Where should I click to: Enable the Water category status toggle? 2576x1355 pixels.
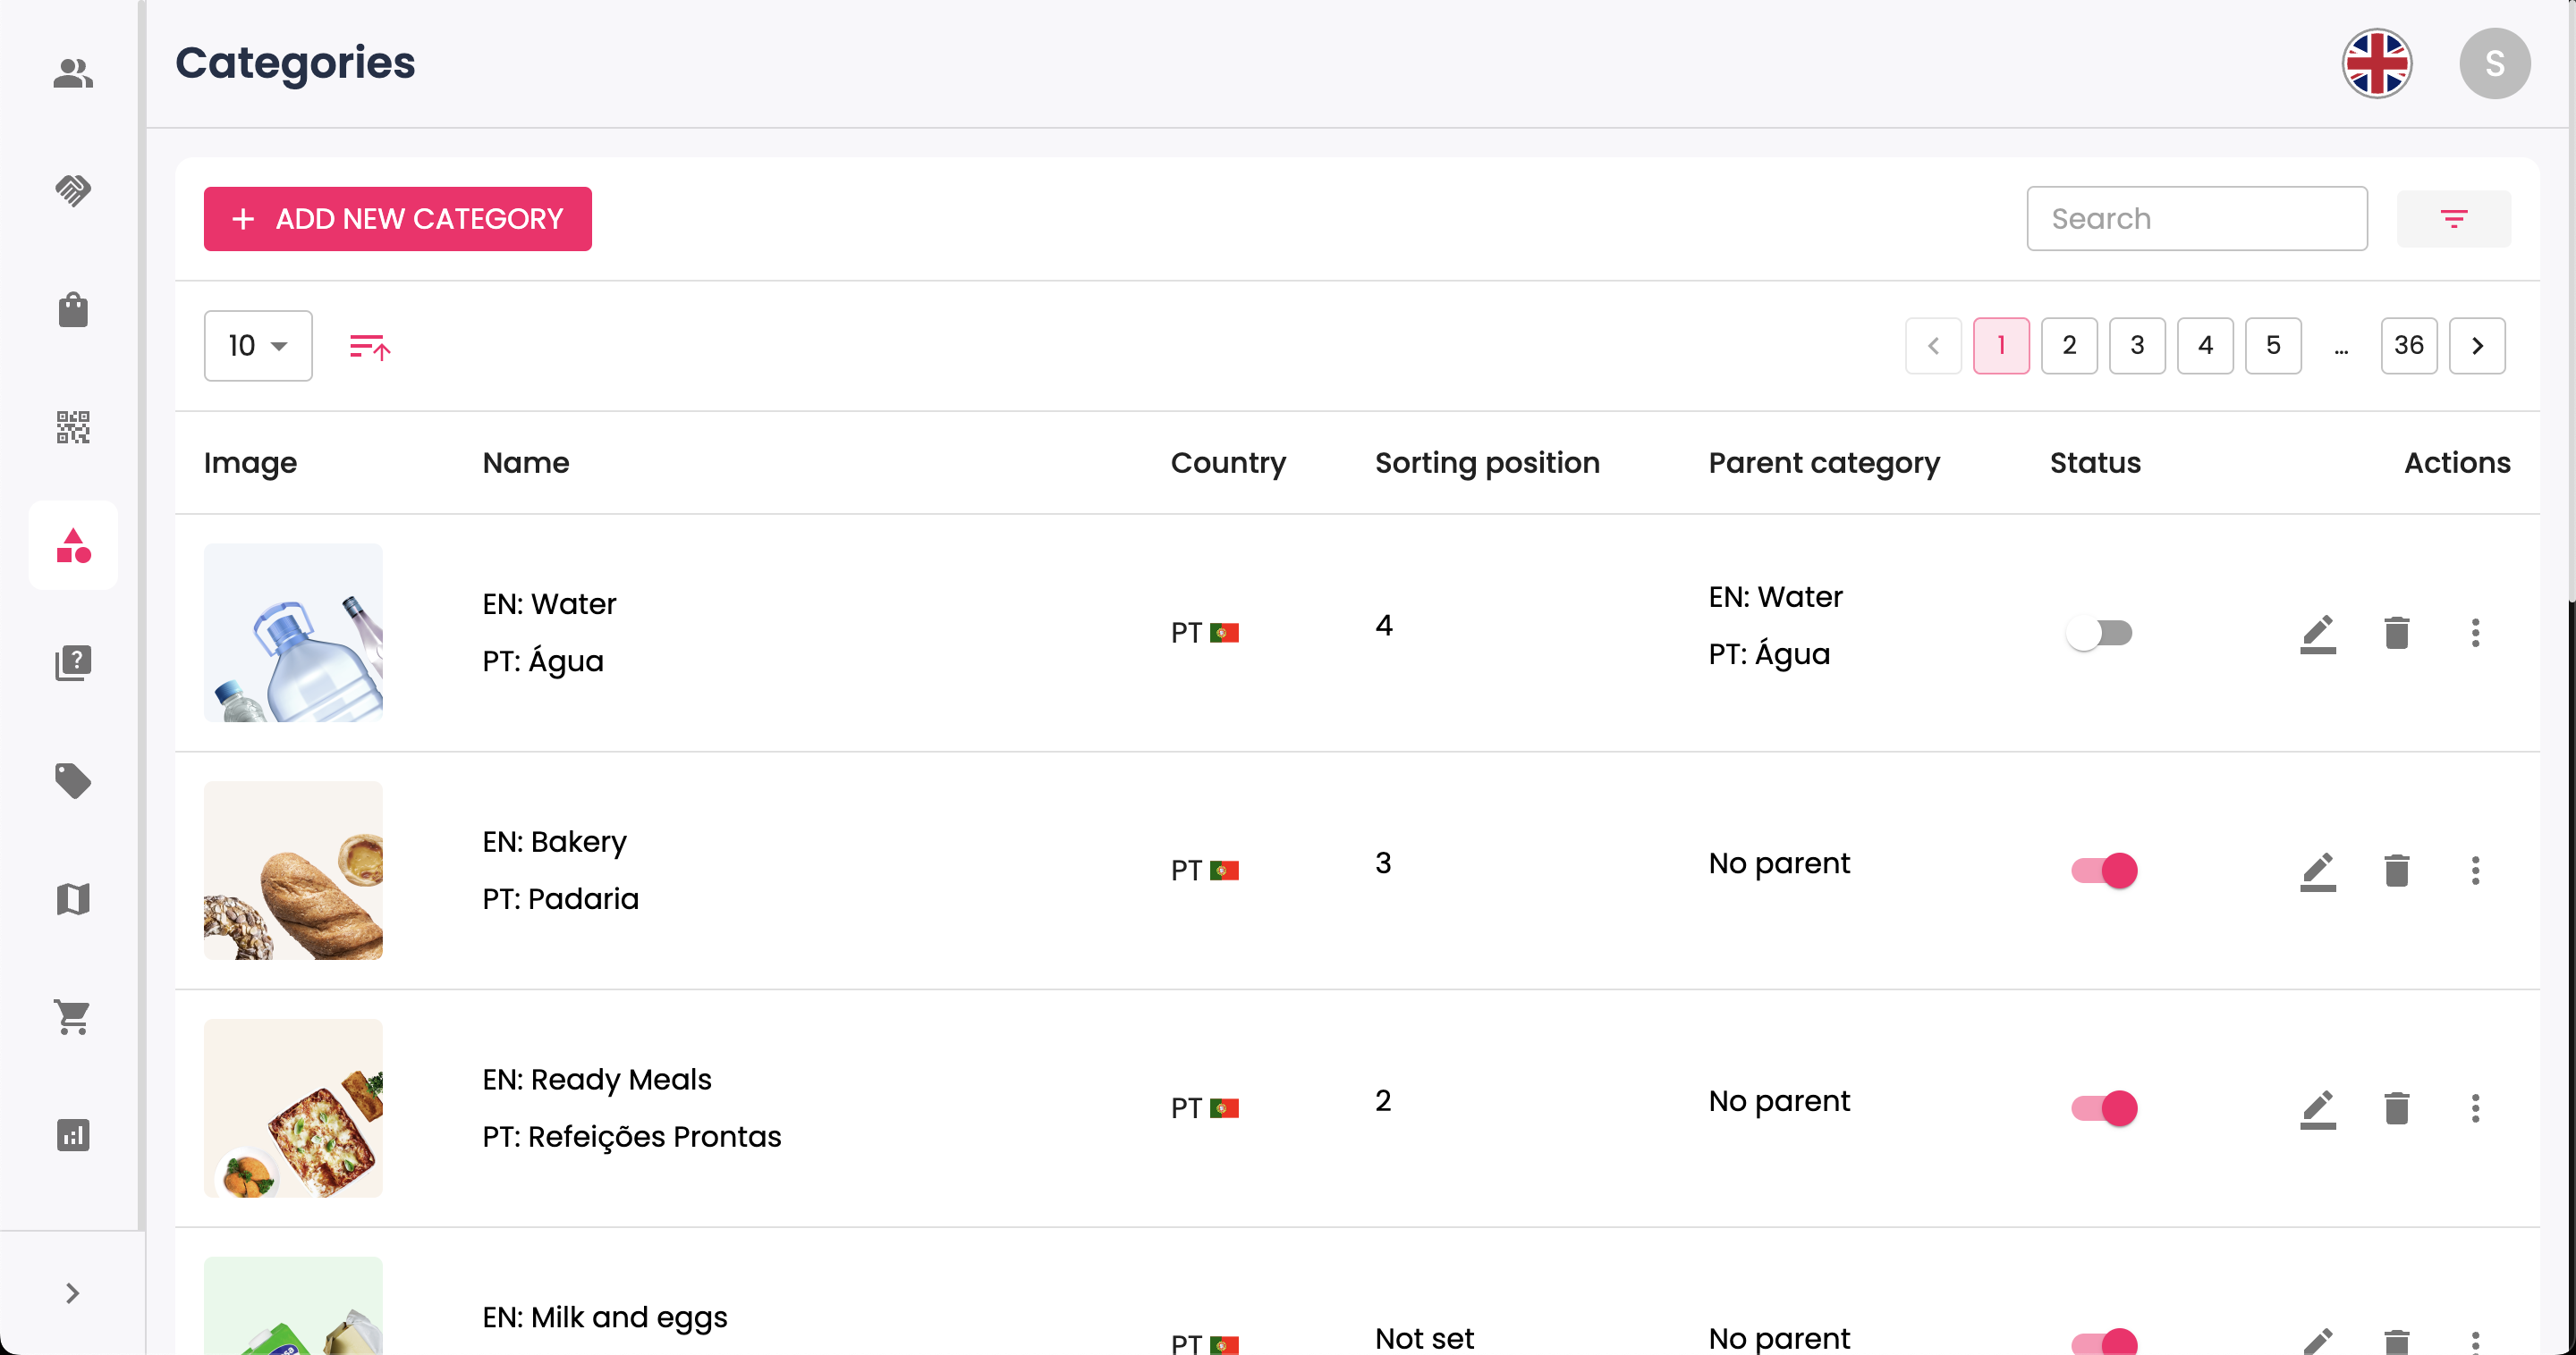coord(2100,633)
